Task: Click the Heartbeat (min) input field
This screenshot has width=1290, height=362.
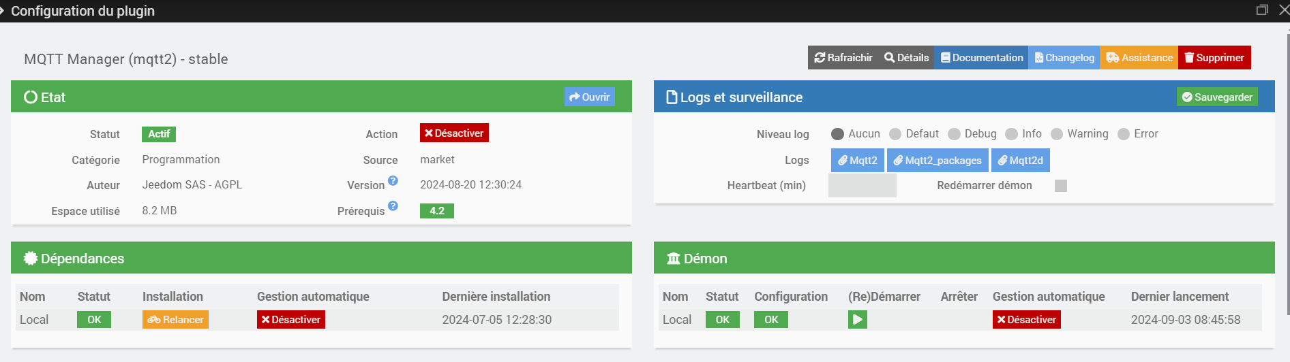Action: click(862, 186)
